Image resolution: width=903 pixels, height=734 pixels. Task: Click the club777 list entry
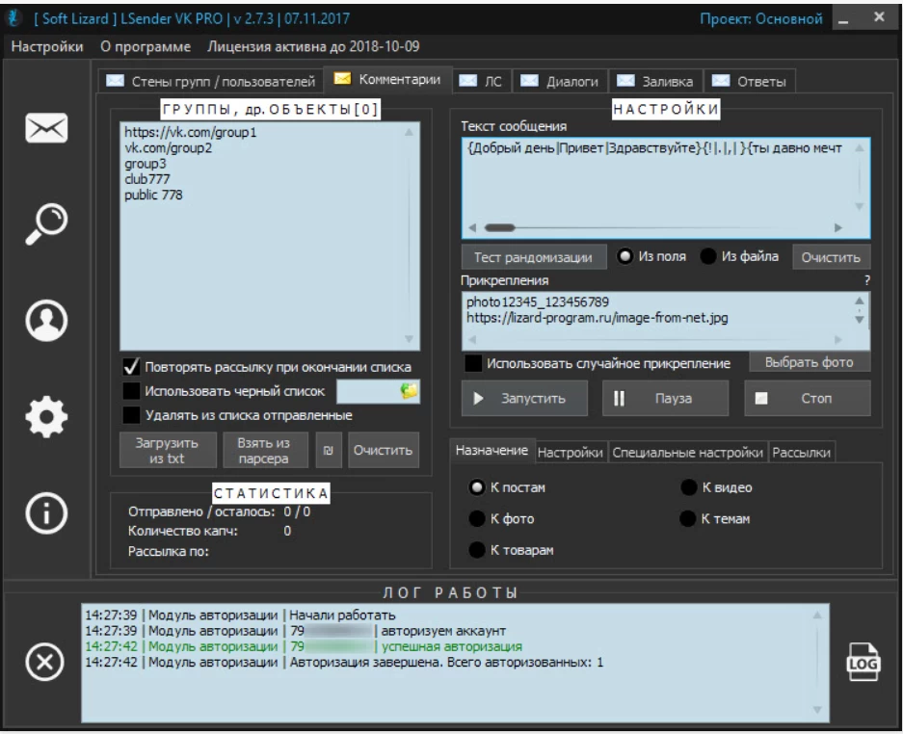[x=146, y=179]
